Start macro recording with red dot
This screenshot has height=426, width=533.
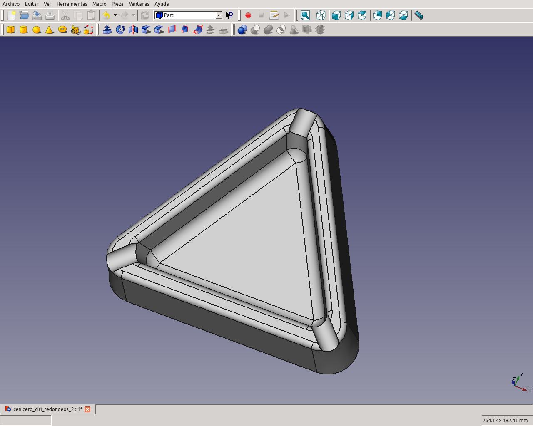(x=248, y=15)
